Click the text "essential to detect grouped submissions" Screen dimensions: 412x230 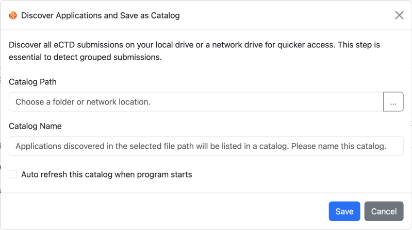click(x=85, y=57)
